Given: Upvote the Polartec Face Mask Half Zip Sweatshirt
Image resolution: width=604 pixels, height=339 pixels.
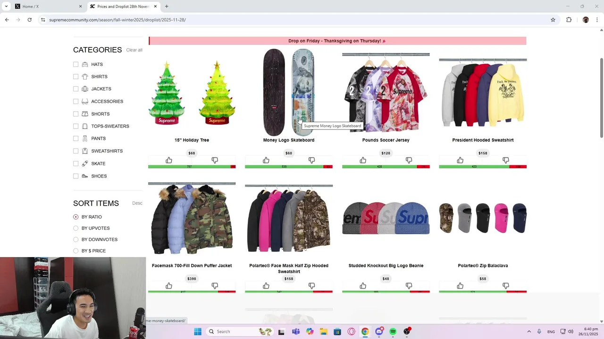Looking at the screenshot, I should (x=266, y=286).
